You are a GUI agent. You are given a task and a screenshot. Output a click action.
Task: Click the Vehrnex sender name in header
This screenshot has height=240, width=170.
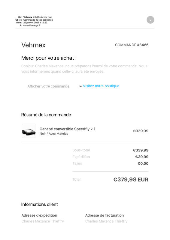tap(28, 17)
